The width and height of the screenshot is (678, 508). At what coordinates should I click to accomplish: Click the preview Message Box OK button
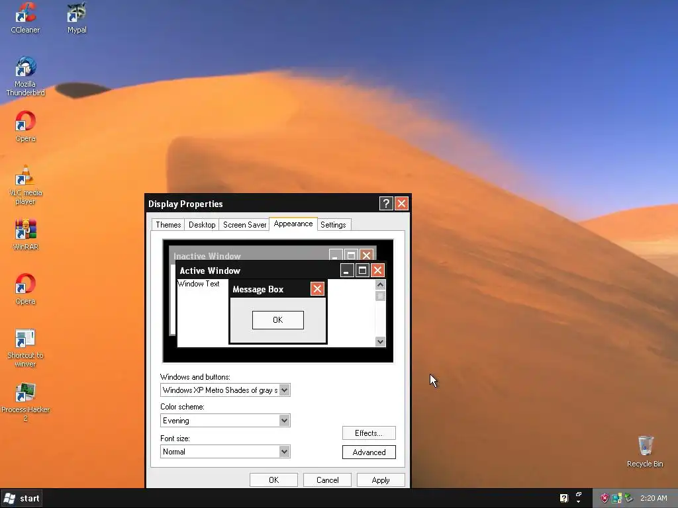point(278,320)
